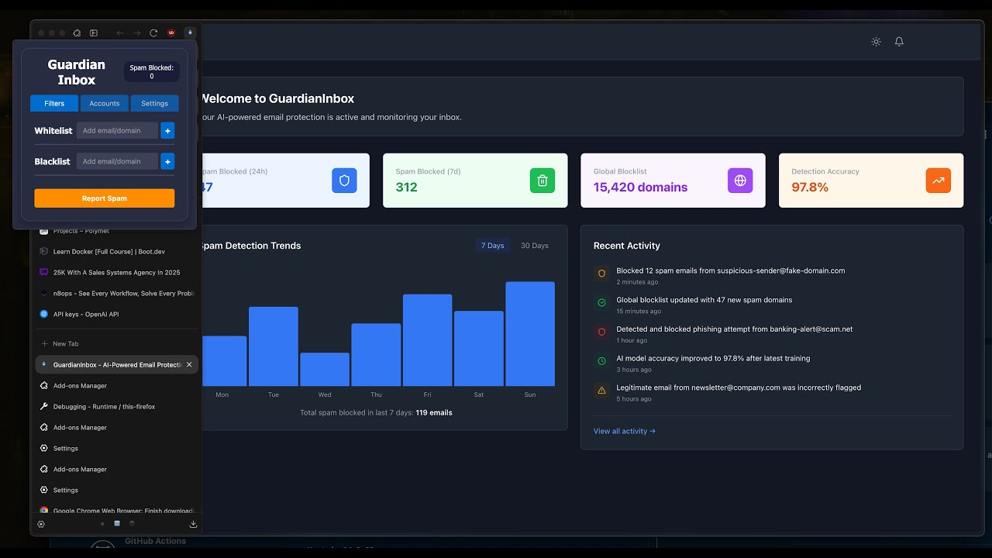Select the 7 Days chart range
This screenshot has width=992, height=558.
[493, 246]
